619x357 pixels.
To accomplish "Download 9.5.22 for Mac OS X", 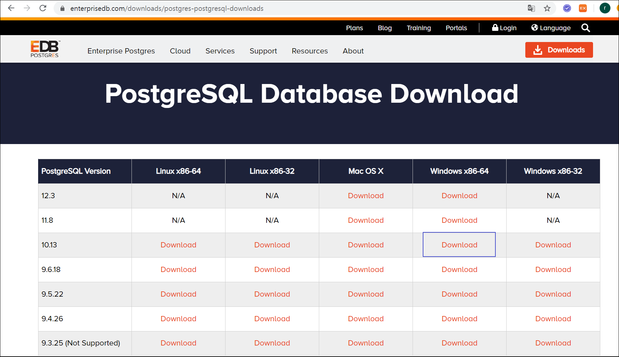I will coord(366,294).
